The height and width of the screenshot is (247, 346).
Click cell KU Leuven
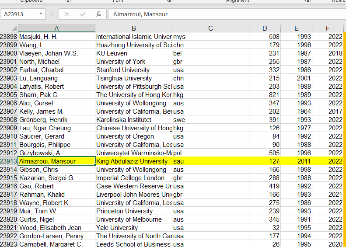point(133,53)
